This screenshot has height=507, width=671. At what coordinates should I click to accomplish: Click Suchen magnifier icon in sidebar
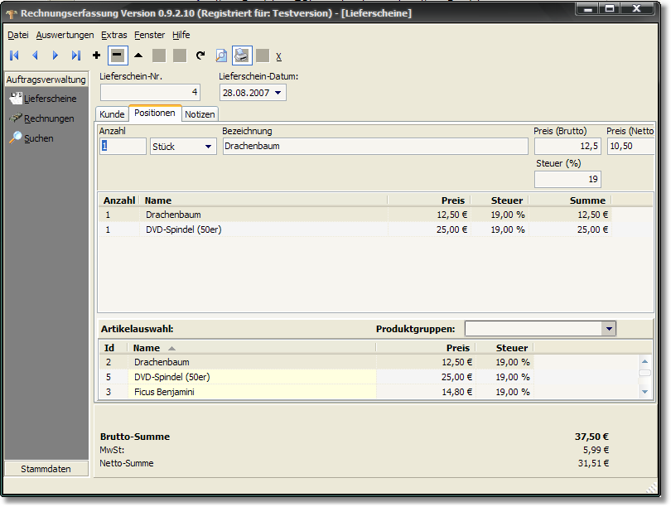click(16, 138)
